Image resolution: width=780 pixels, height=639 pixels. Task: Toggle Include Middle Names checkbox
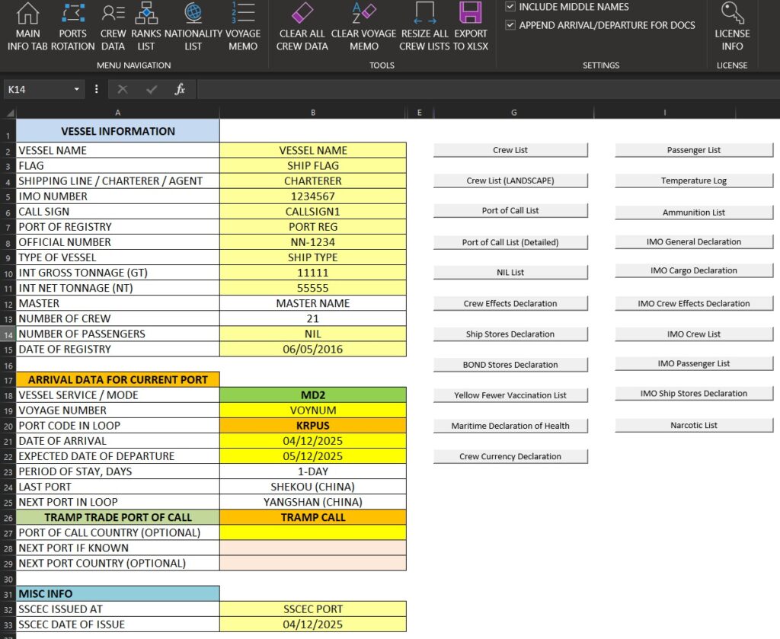(x=510, y=7)
